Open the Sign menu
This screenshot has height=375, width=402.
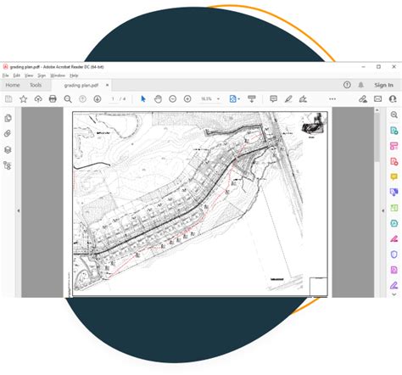pos(42,76)
